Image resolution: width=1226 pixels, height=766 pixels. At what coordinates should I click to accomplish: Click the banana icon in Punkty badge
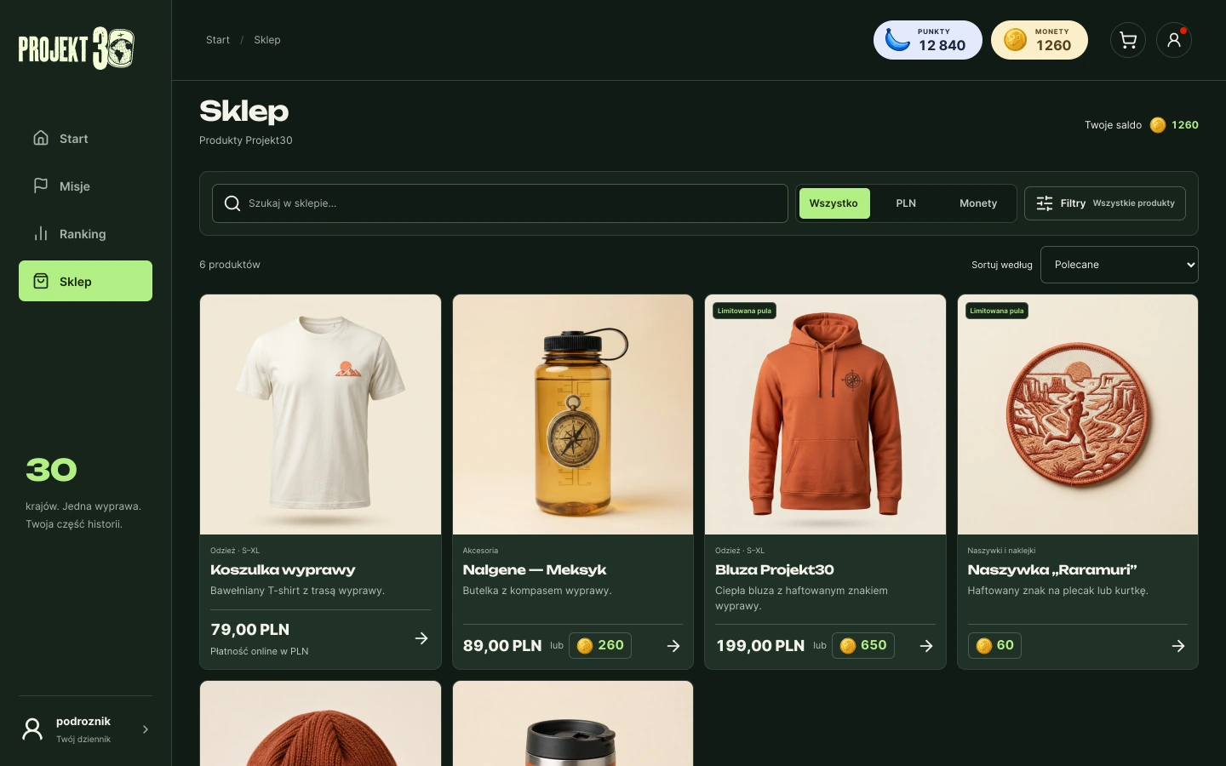[x=897, y=40]
